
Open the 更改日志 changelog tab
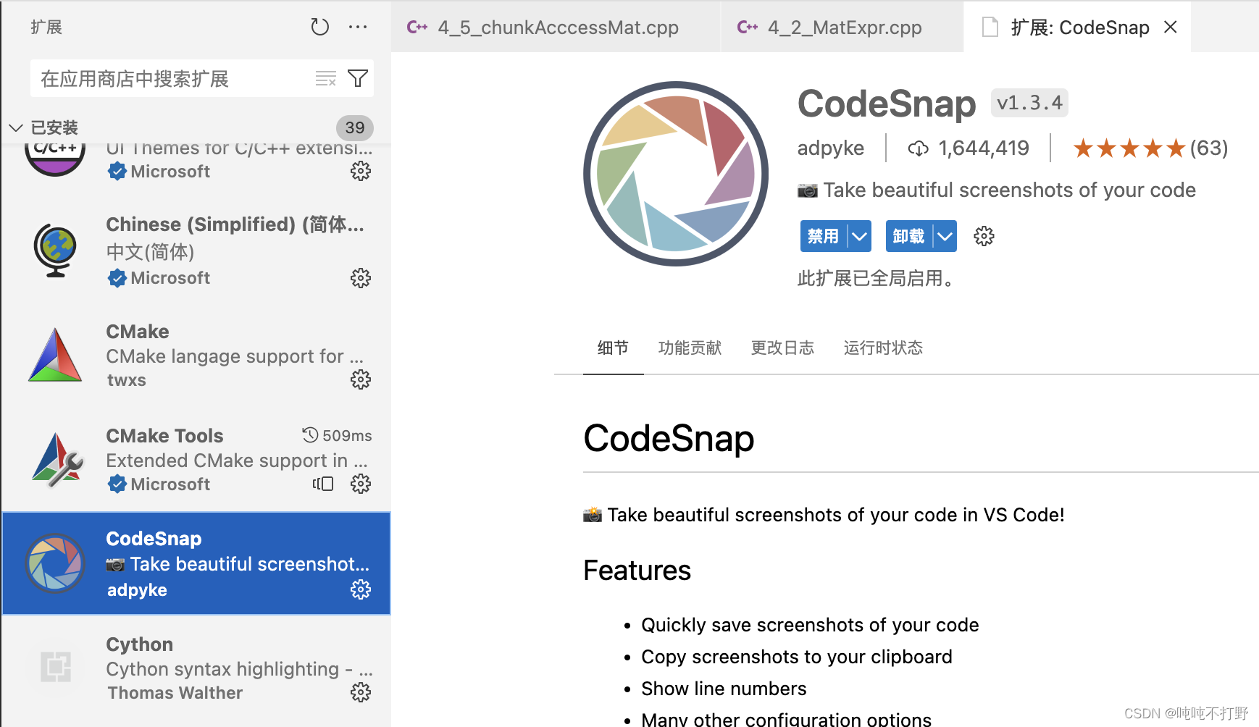782,348
